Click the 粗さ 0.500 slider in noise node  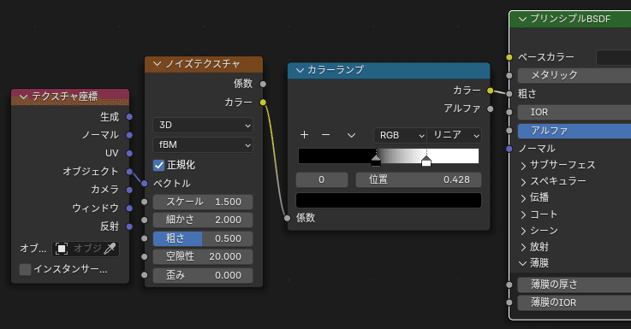point(203,238)
